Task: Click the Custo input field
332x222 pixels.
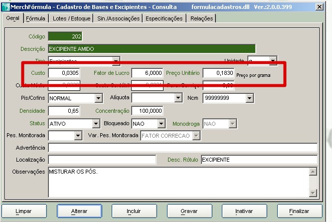Action: [x=64, y=73]
